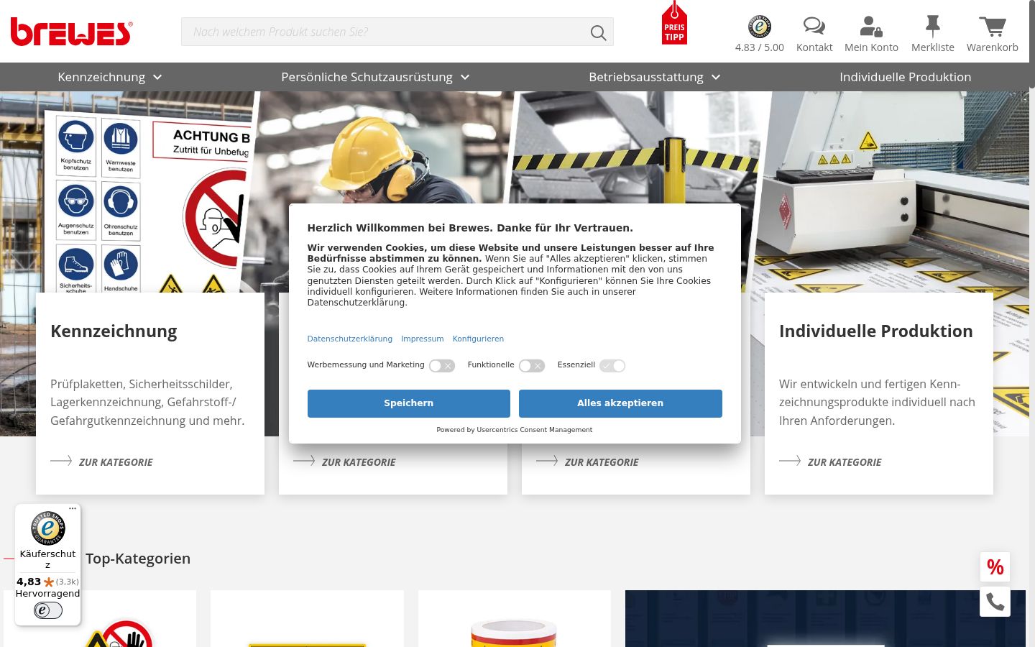Image resolution: width=1035 pixels, height=647 pixels.
Task: Open Persönliche Schutzausrüstung navigation item
Action: (367, 77)
